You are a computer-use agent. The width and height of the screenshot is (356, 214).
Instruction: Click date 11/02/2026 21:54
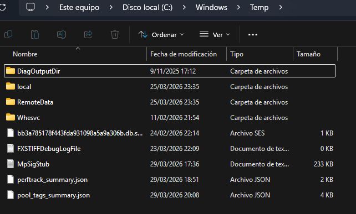(x=175, y=118)
